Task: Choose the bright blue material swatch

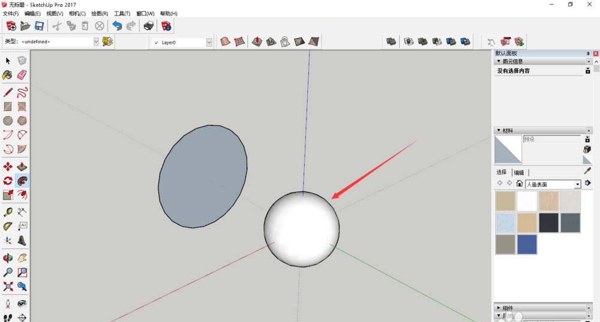Action: click(527, 245)
